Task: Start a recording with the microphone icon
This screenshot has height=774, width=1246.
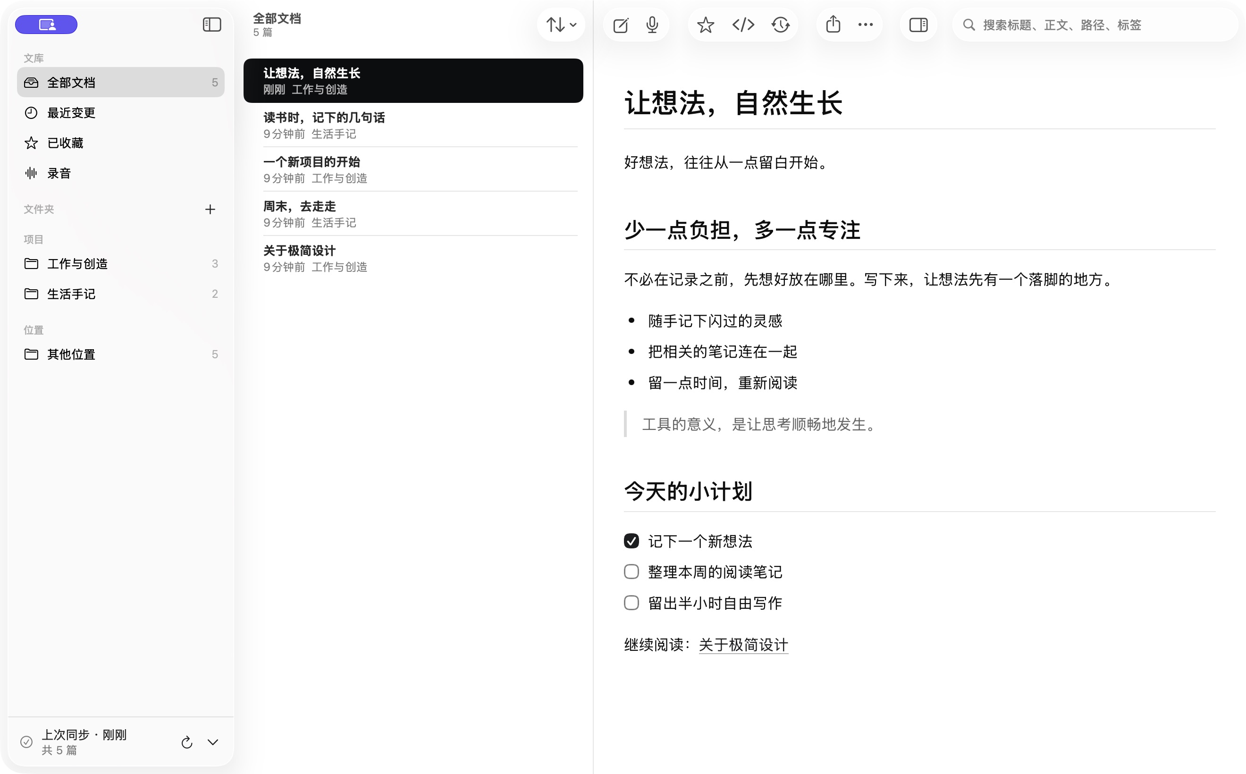Action: tap(652, 25)
